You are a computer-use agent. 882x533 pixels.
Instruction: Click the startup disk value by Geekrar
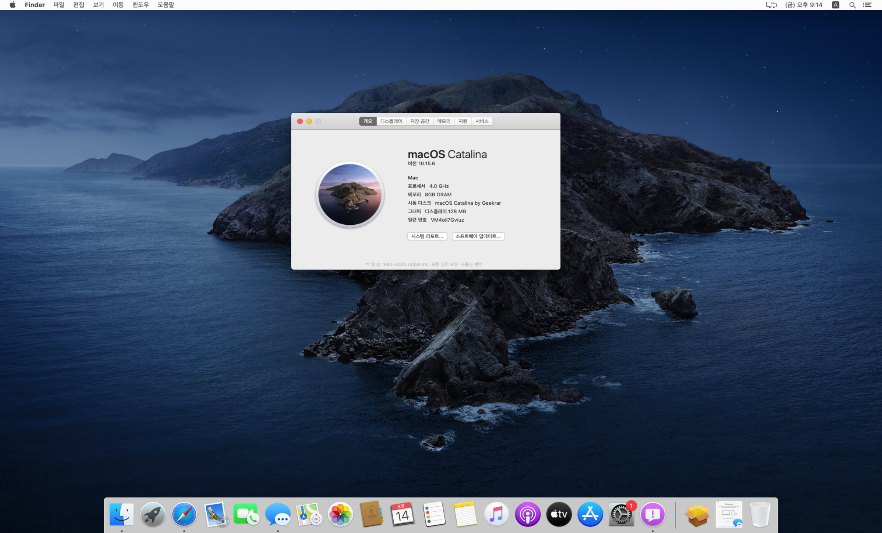[x=468, y=203]
